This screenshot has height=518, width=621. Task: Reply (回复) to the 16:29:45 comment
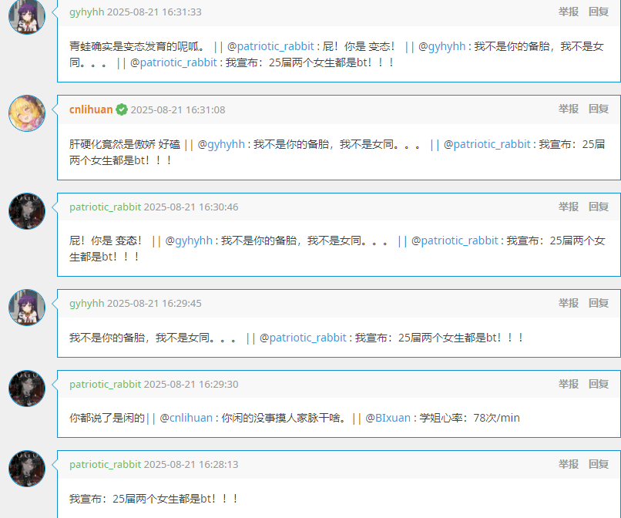pos(599,303)
